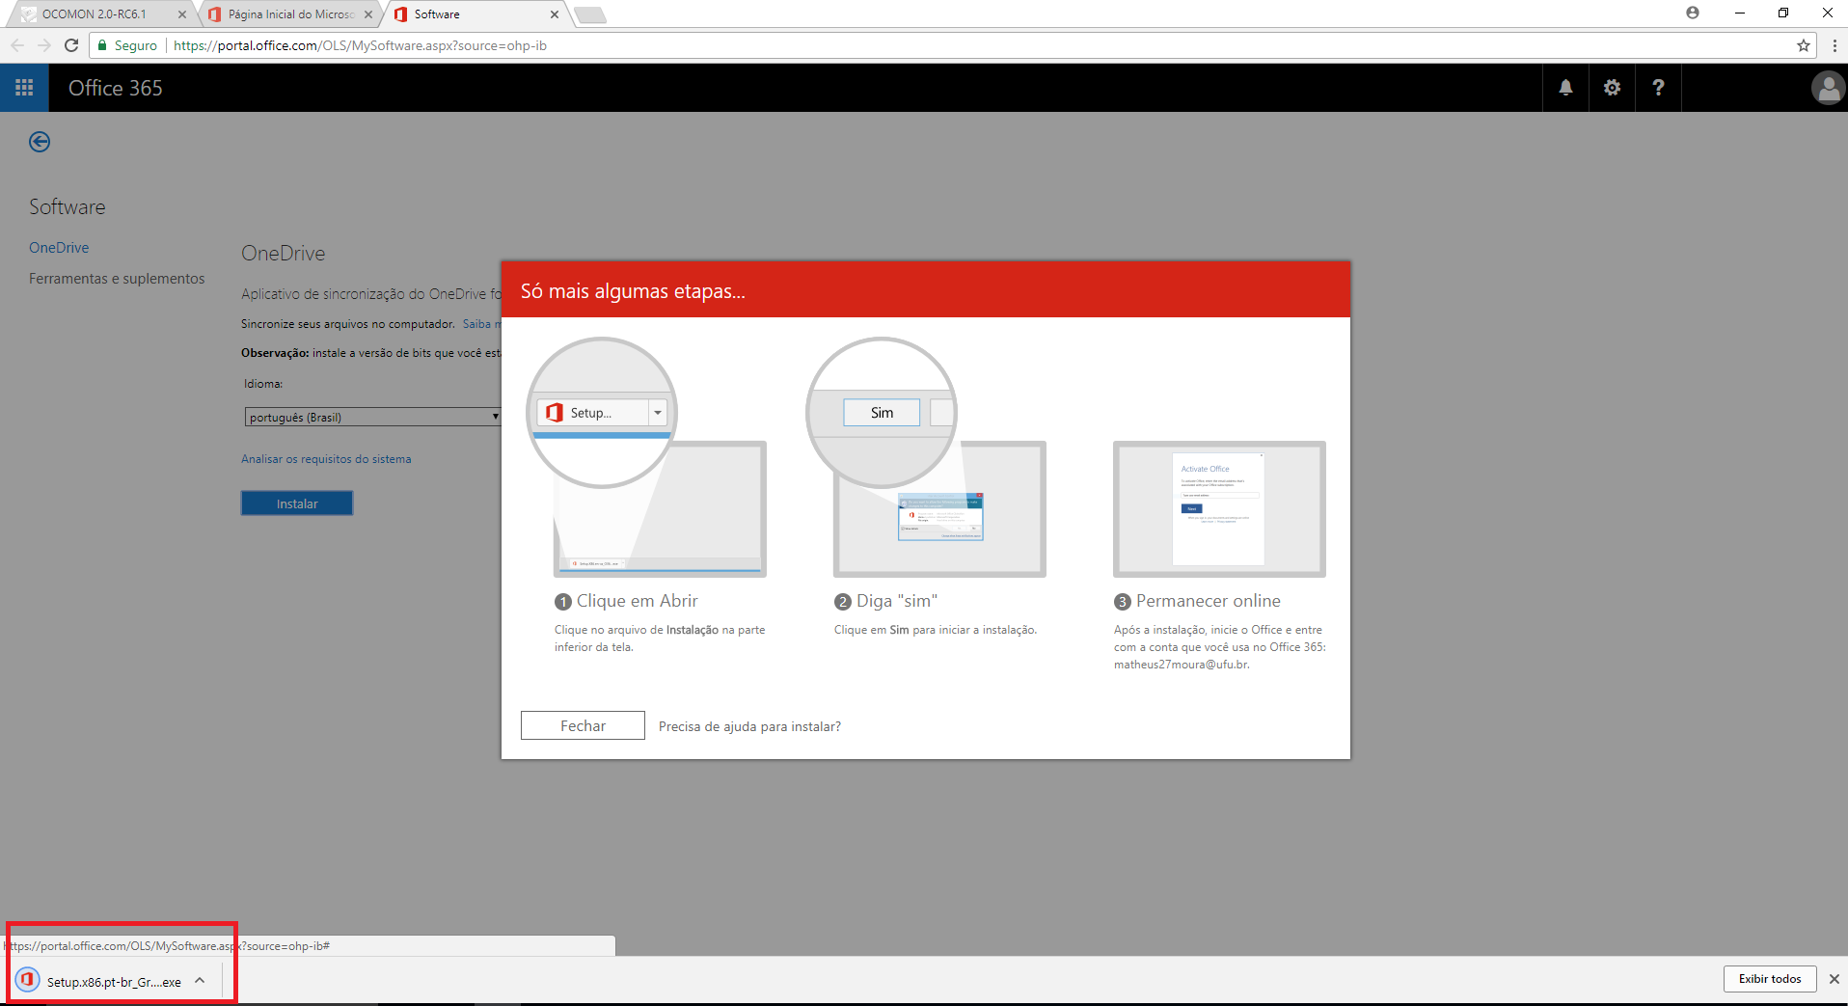
Task: Expand the Idioma português (Brasil) dropdown
Action: [372, 417]
